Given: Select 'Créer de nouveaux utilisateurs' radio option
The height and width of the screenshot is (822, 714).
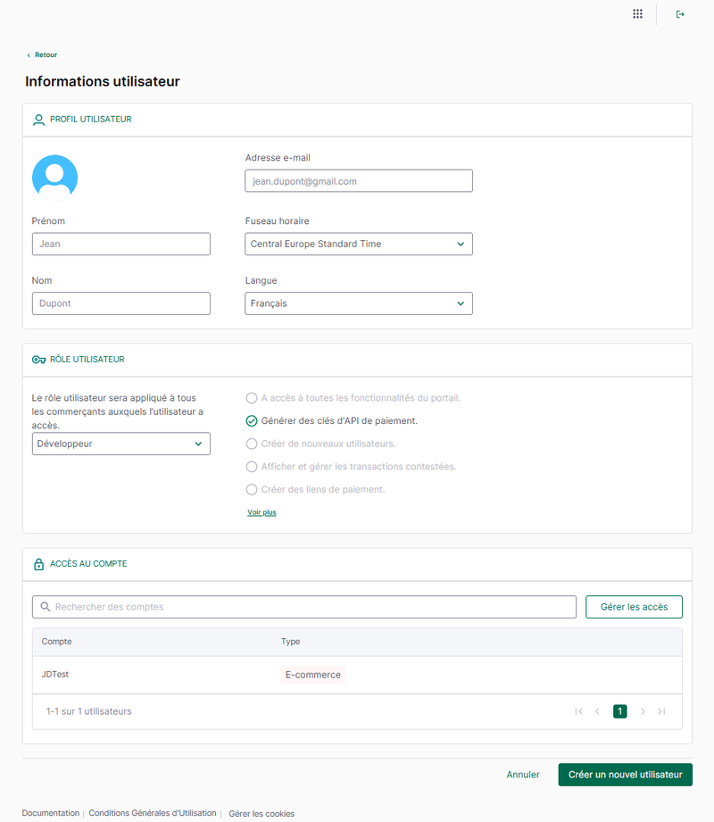Looking at the screenshot, I should coord(252,444).
